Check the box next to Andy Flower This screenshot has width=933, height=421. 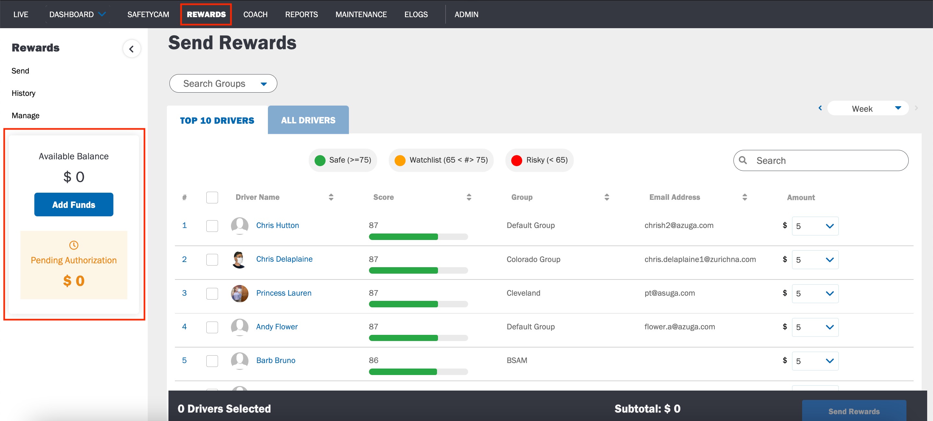tap(212, 327)
